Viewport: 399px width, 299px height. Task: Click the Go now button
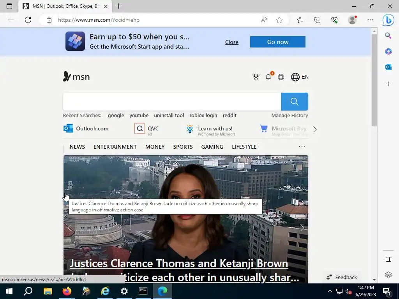(277, 42)
